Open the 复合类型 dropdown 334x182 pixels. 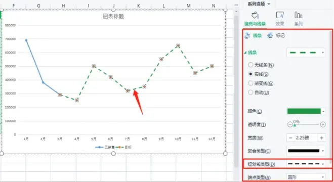pos(306,151)
